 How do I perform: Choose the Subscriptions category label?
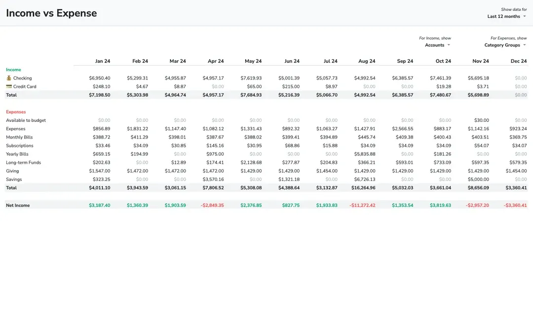tap(20, 145)
